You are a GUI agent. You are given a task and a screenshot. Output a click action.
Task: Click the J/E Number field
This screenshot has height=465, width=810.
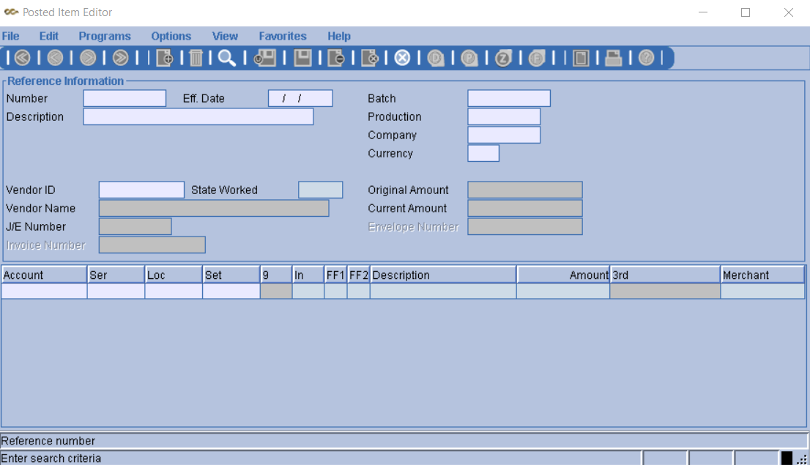click(x=135, y=226)
